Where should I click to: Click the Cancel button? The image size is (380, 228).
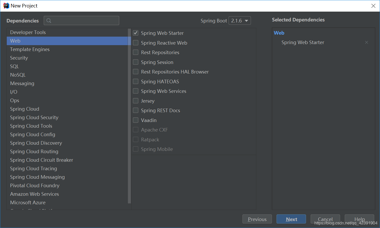coord(325,219)
